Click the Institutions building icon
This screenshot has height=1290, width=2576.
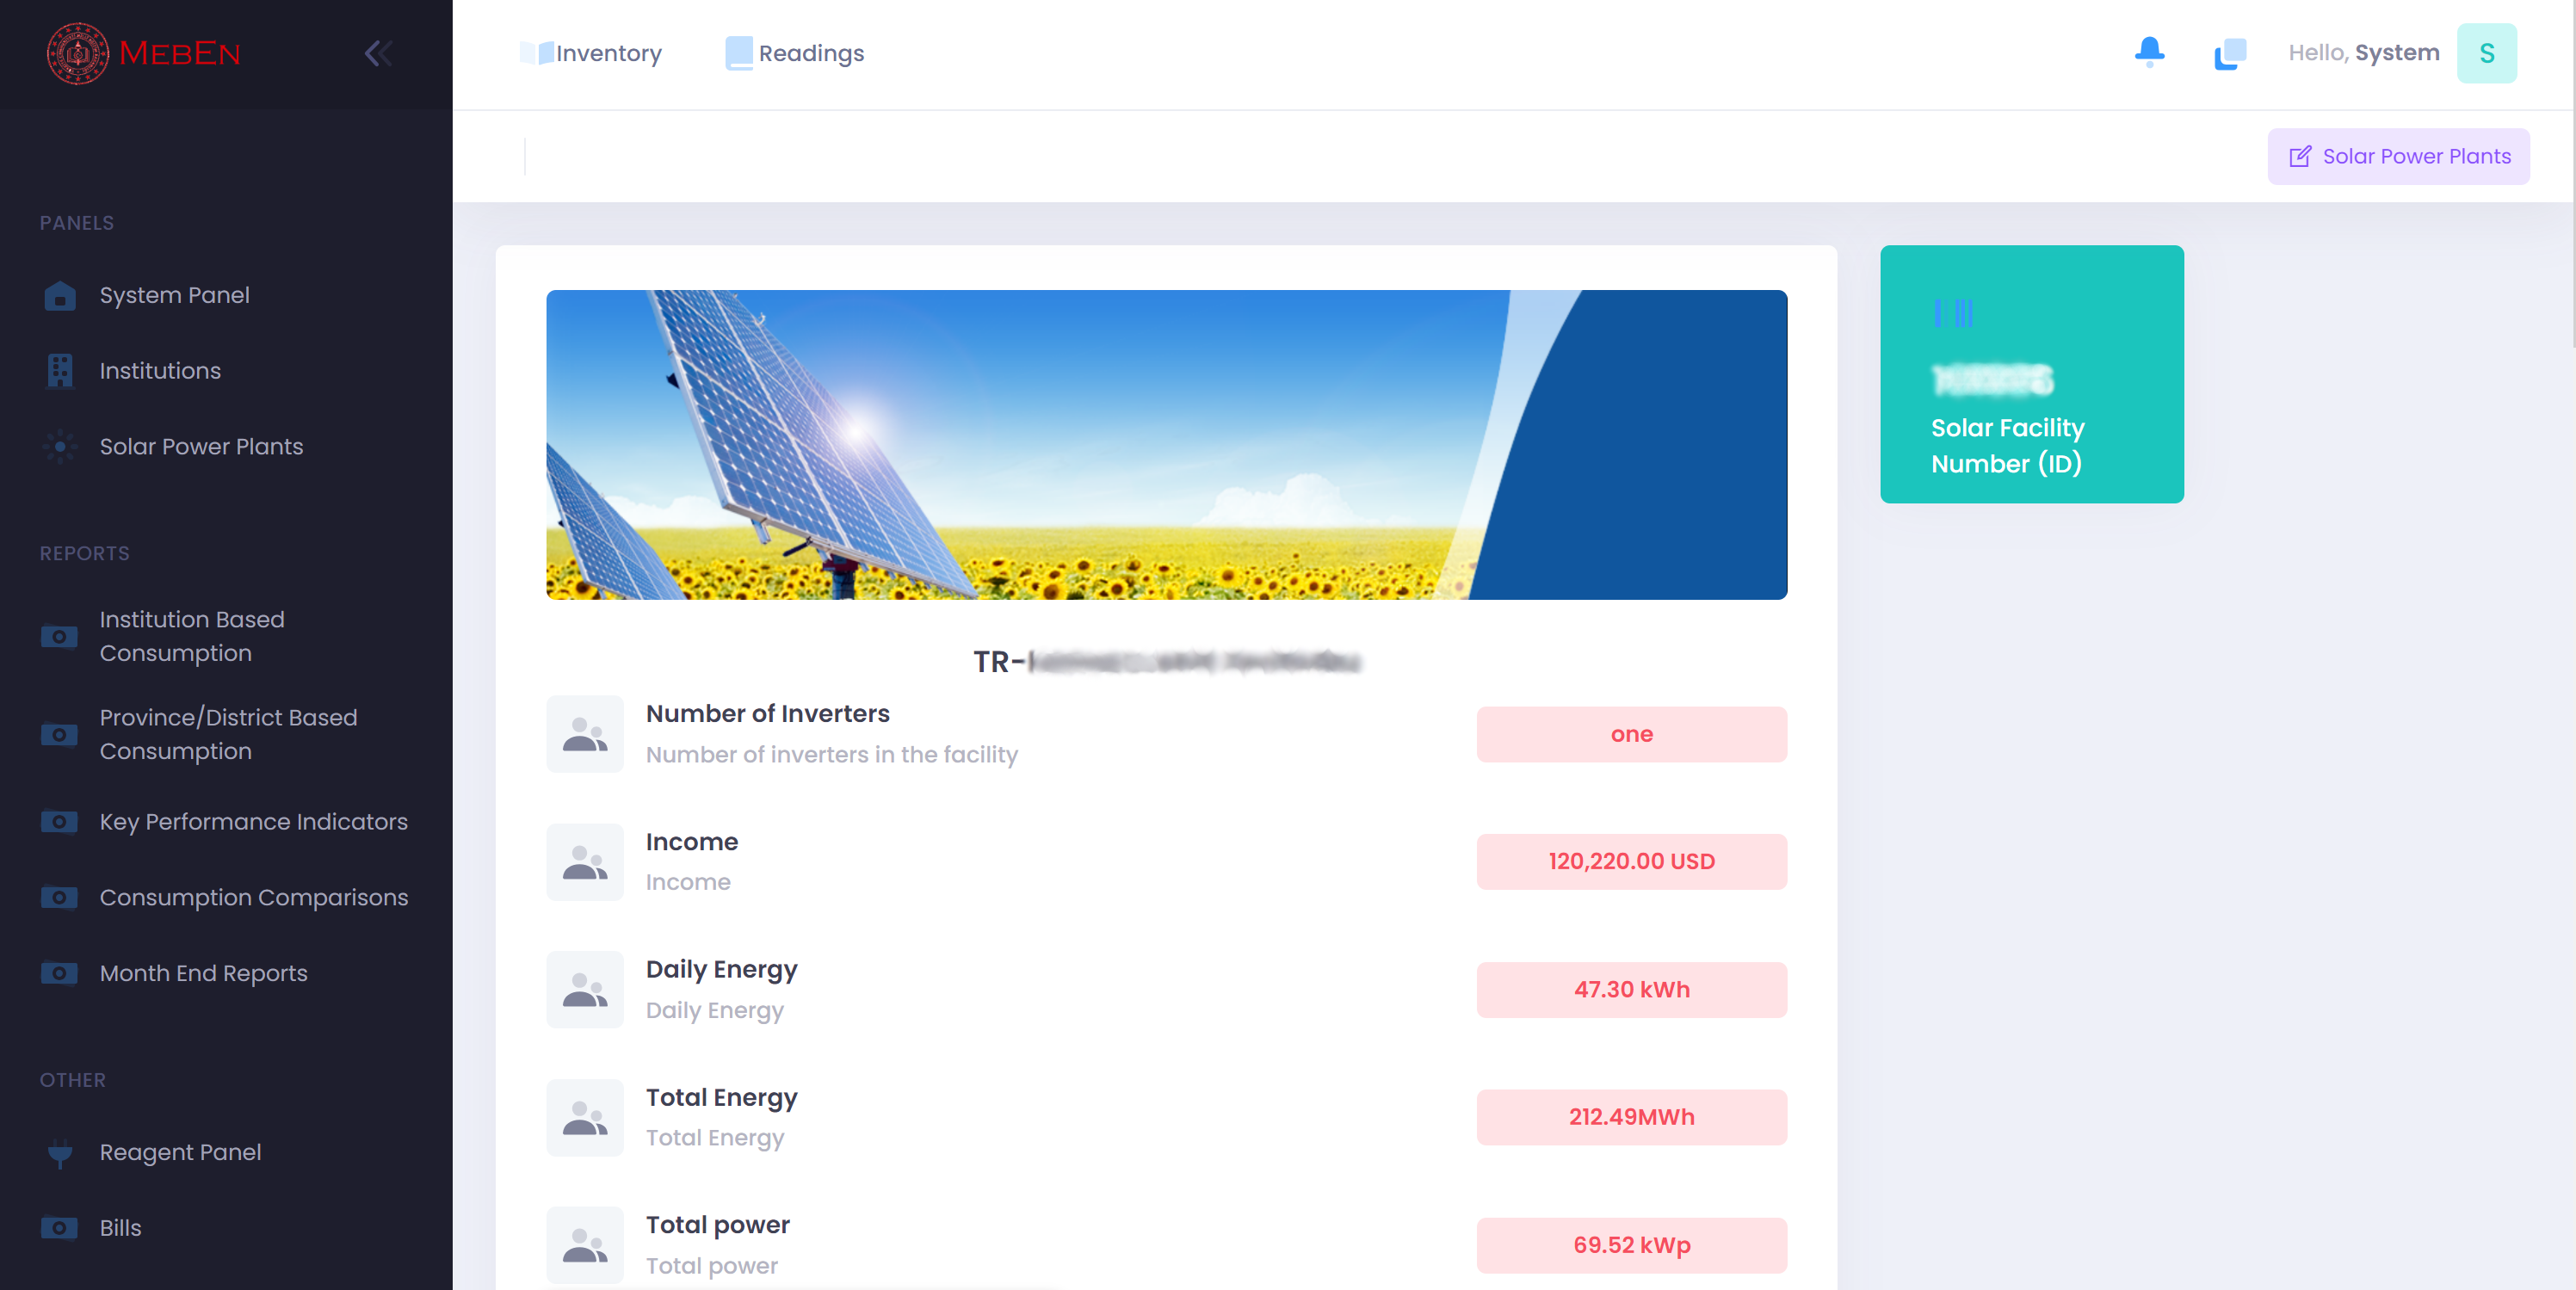click(x=60, y=371)
